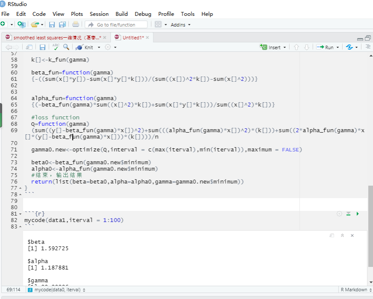This screenshot has width=373, height=299.
Task: Maximize the source editor pane
Action: click(x=368, y=38)
